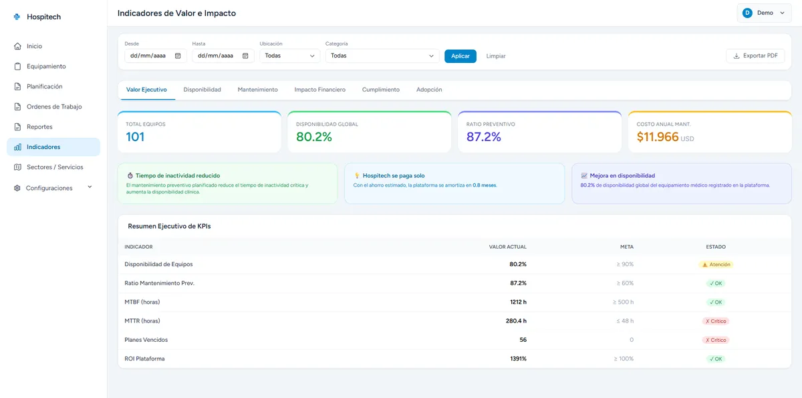This screenshot has width=802, height=398.
Task: Navigate to Inicio in the sidebar
Action: (x=53, y=46)
